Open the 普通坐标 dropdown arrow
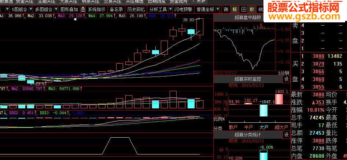347x160 pixels. [218, 9]
